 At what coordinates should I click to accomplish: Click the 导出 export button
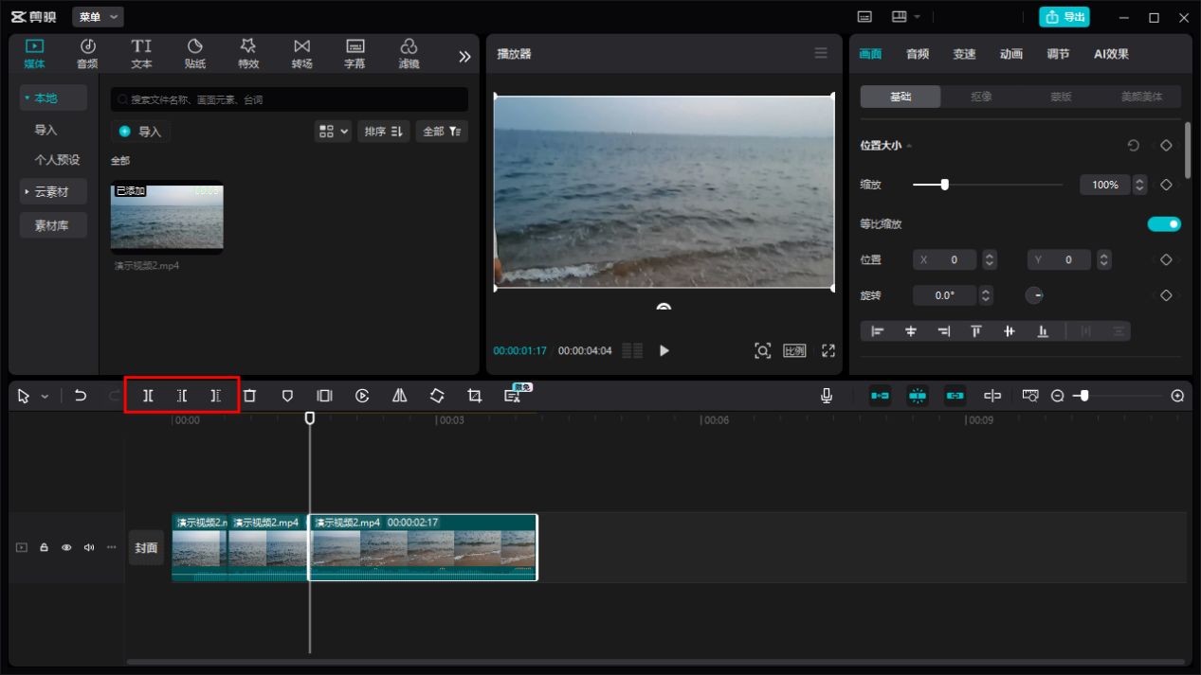coord(1065,17)
